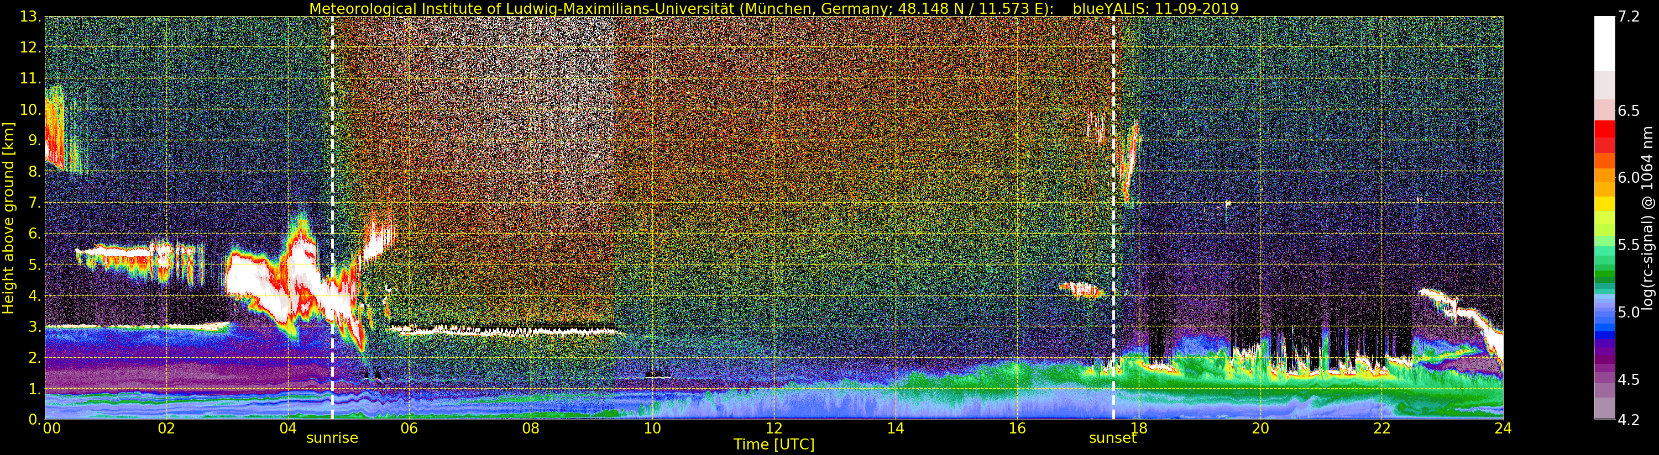Click the height axis tick label 1.
The height and width of the screenshot is (455, 1659).
click(35, 389)
